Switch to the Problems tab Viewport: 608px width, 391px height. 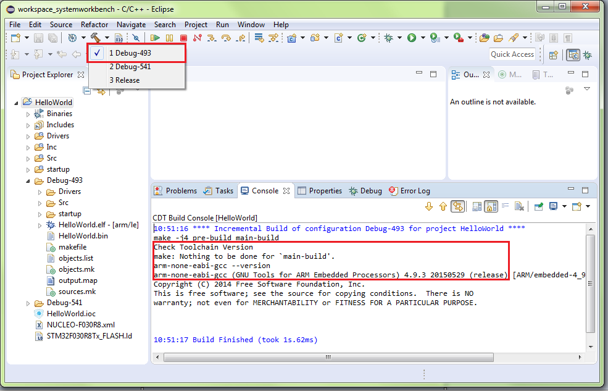tap(176, 191)
